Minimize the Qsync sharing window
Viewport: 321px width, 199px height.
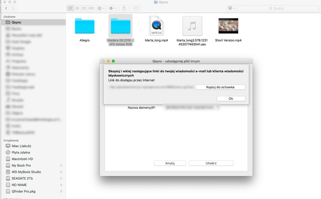tap(108, 61)
